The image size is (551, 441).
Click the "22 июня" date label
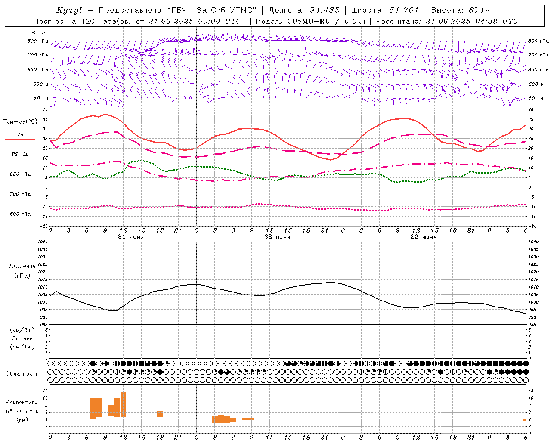(x=277, y=237)
